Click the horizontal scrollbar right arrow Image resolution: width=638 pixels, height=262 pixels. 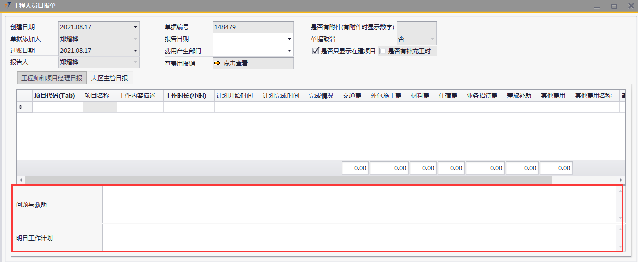coord(621,180)
